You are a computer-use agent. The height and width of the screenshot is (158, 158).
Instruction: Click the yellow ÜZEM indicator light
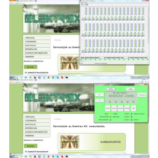click(x=111, y=114)
